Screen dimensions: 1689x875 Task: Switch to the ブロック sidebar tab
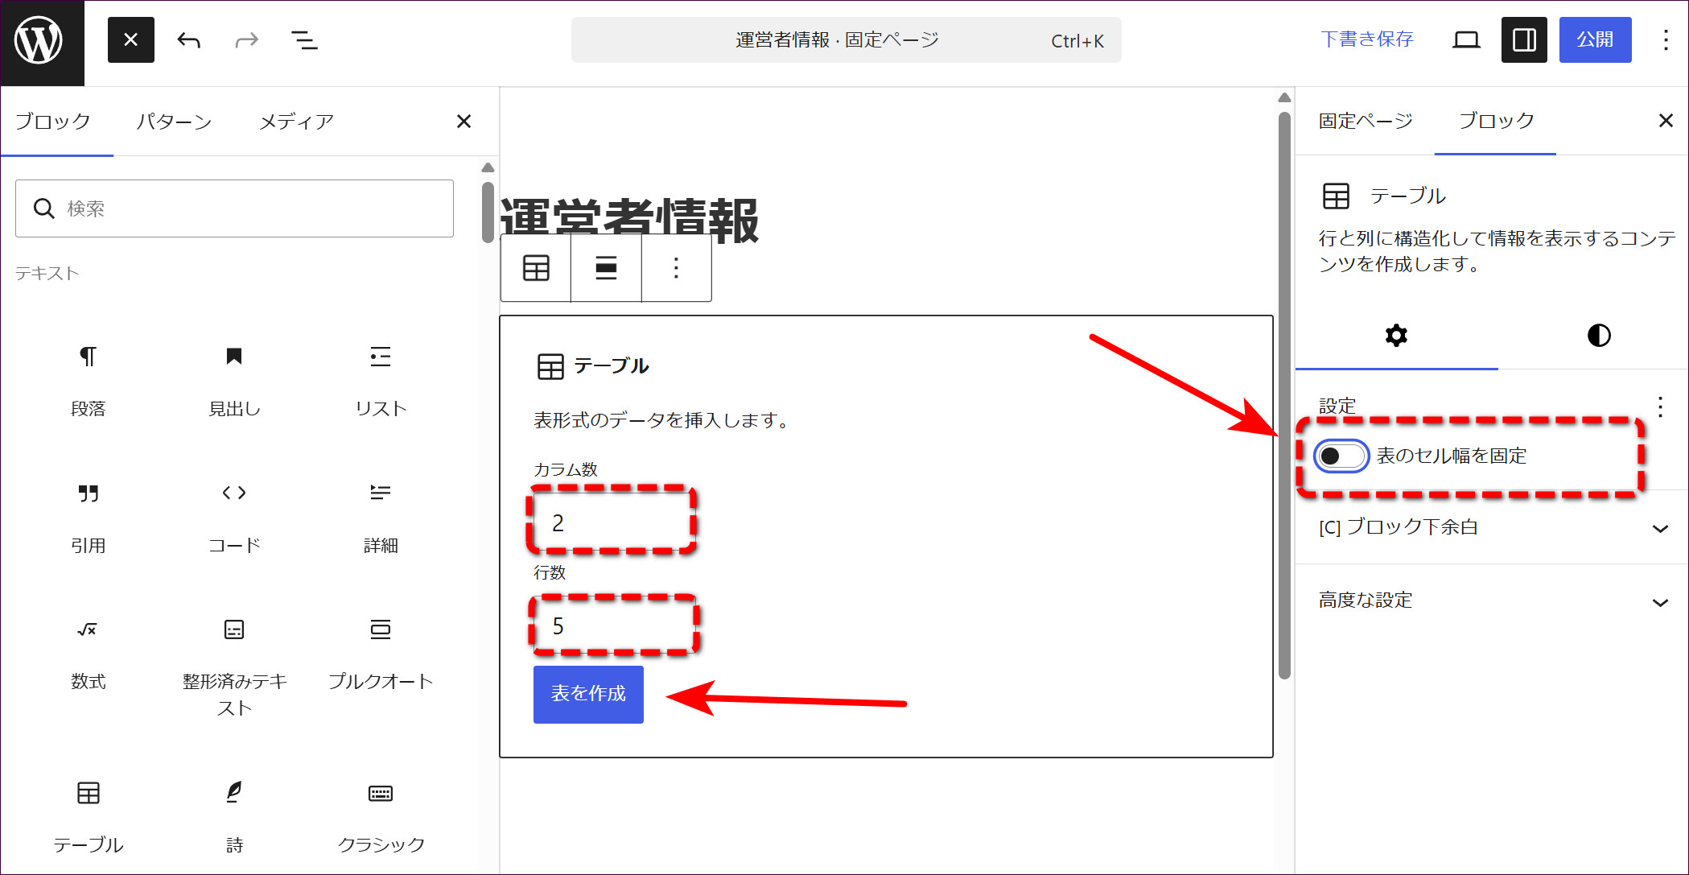[1496, 121]
